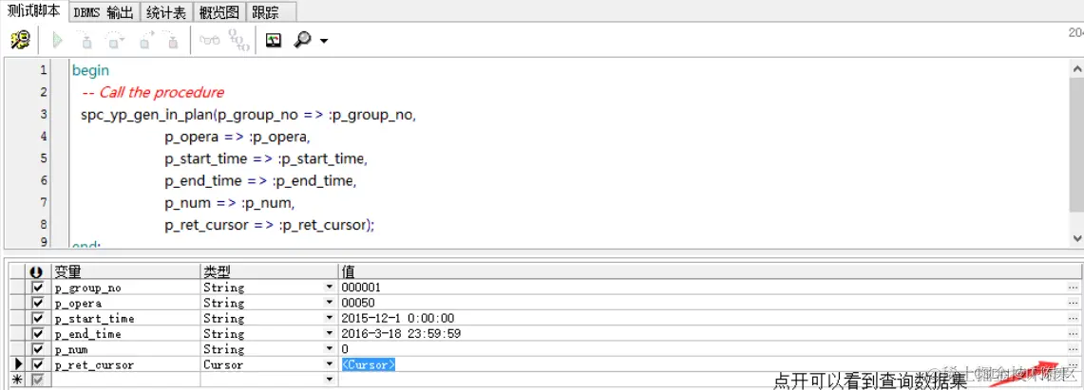Image resolution: width=1084 pixels, height=390 pixels.
Task: Click the code editor scrollbar up arrow
Action: [1077, 69]
